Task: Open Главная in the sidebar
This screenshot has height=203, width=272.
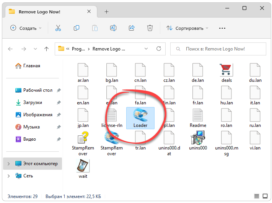Action: [28, 66]
